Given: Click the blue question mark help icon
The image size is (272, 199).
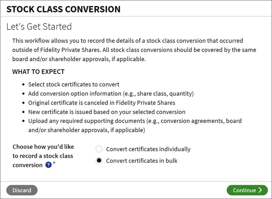Looking at the screenshot, I should click(48, 165).
